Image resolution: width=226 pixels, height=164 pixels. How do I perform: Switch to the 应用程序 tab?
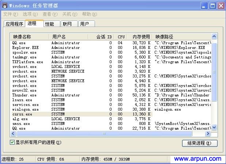[x=14, y=24]
